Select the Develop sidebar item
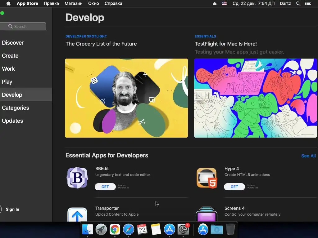 (26, 95)
